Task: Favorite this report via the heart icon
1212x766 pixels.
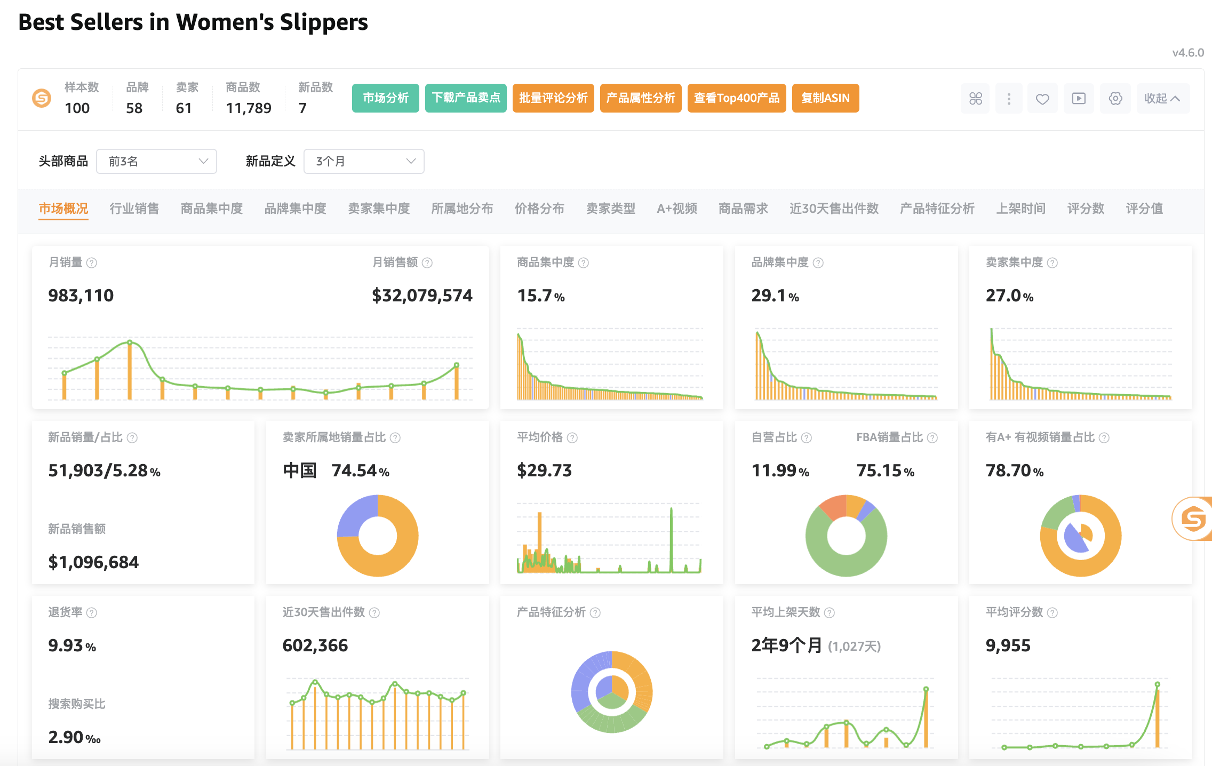Action: 1043,98
